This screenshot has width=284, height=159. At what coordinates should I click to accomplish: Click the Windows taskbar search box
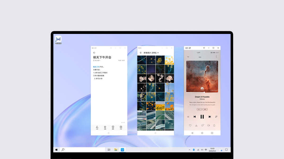[x=82, y=150]
